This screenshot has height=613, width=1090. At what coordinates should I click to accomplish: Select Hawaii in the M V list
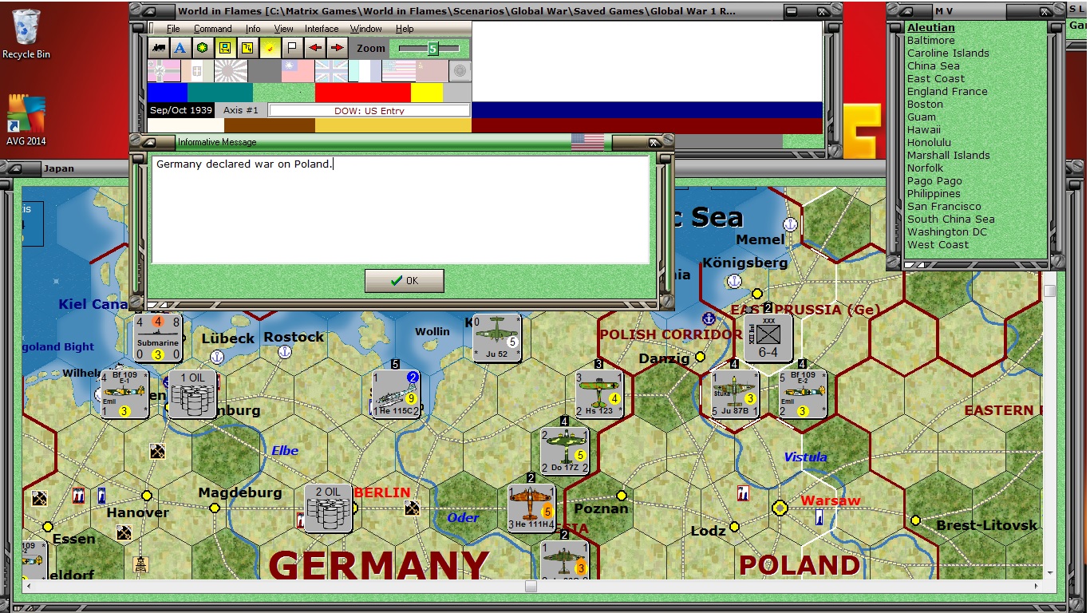click(x=924, y=129)
